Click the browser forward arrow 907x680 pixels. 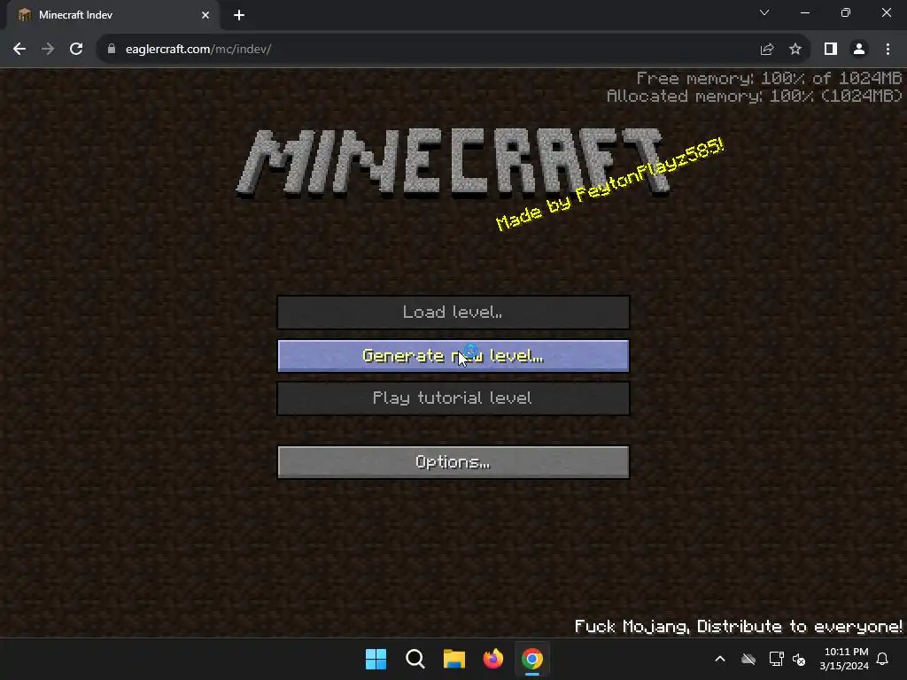[48, 50]
